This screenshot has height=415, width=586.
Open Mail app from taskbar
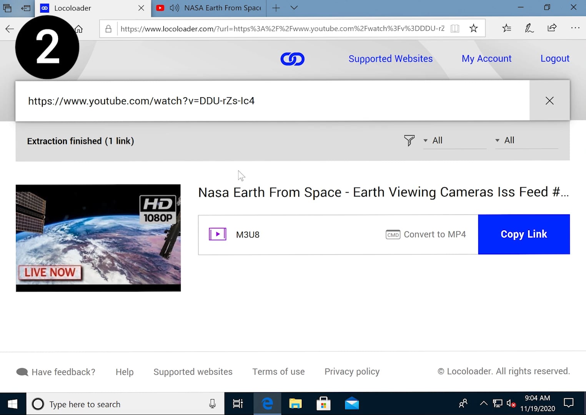(x=352, y=404)
